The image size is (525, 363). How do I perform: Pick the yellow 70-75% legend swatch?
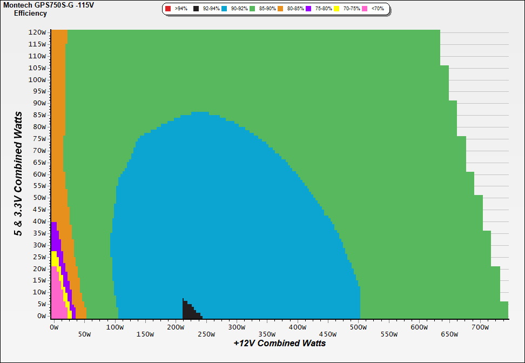tap(336, 9)
